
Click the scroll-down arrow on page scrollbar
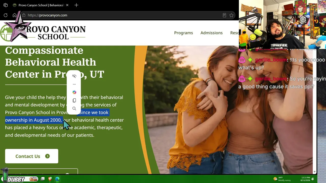coord(315,172)
